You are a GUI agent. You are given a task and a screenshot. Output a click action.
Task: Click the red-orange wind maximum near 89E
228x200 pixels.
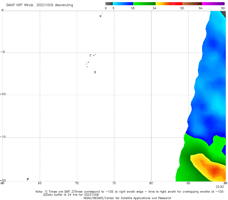click(215, 170)
